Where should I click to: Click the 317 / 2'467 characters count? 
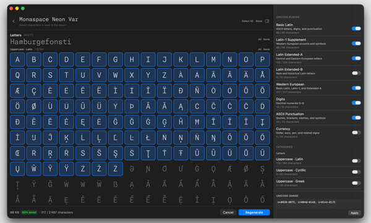point(57,212)
